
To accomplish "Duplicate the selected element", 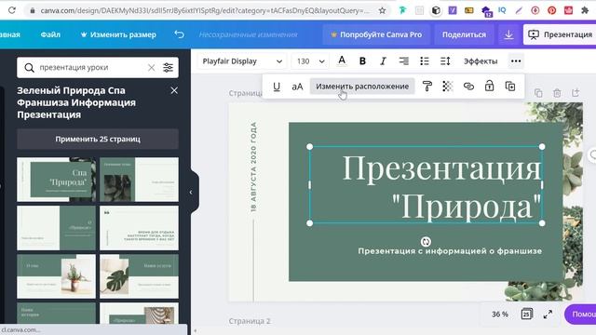I will (x=510, y=87).
